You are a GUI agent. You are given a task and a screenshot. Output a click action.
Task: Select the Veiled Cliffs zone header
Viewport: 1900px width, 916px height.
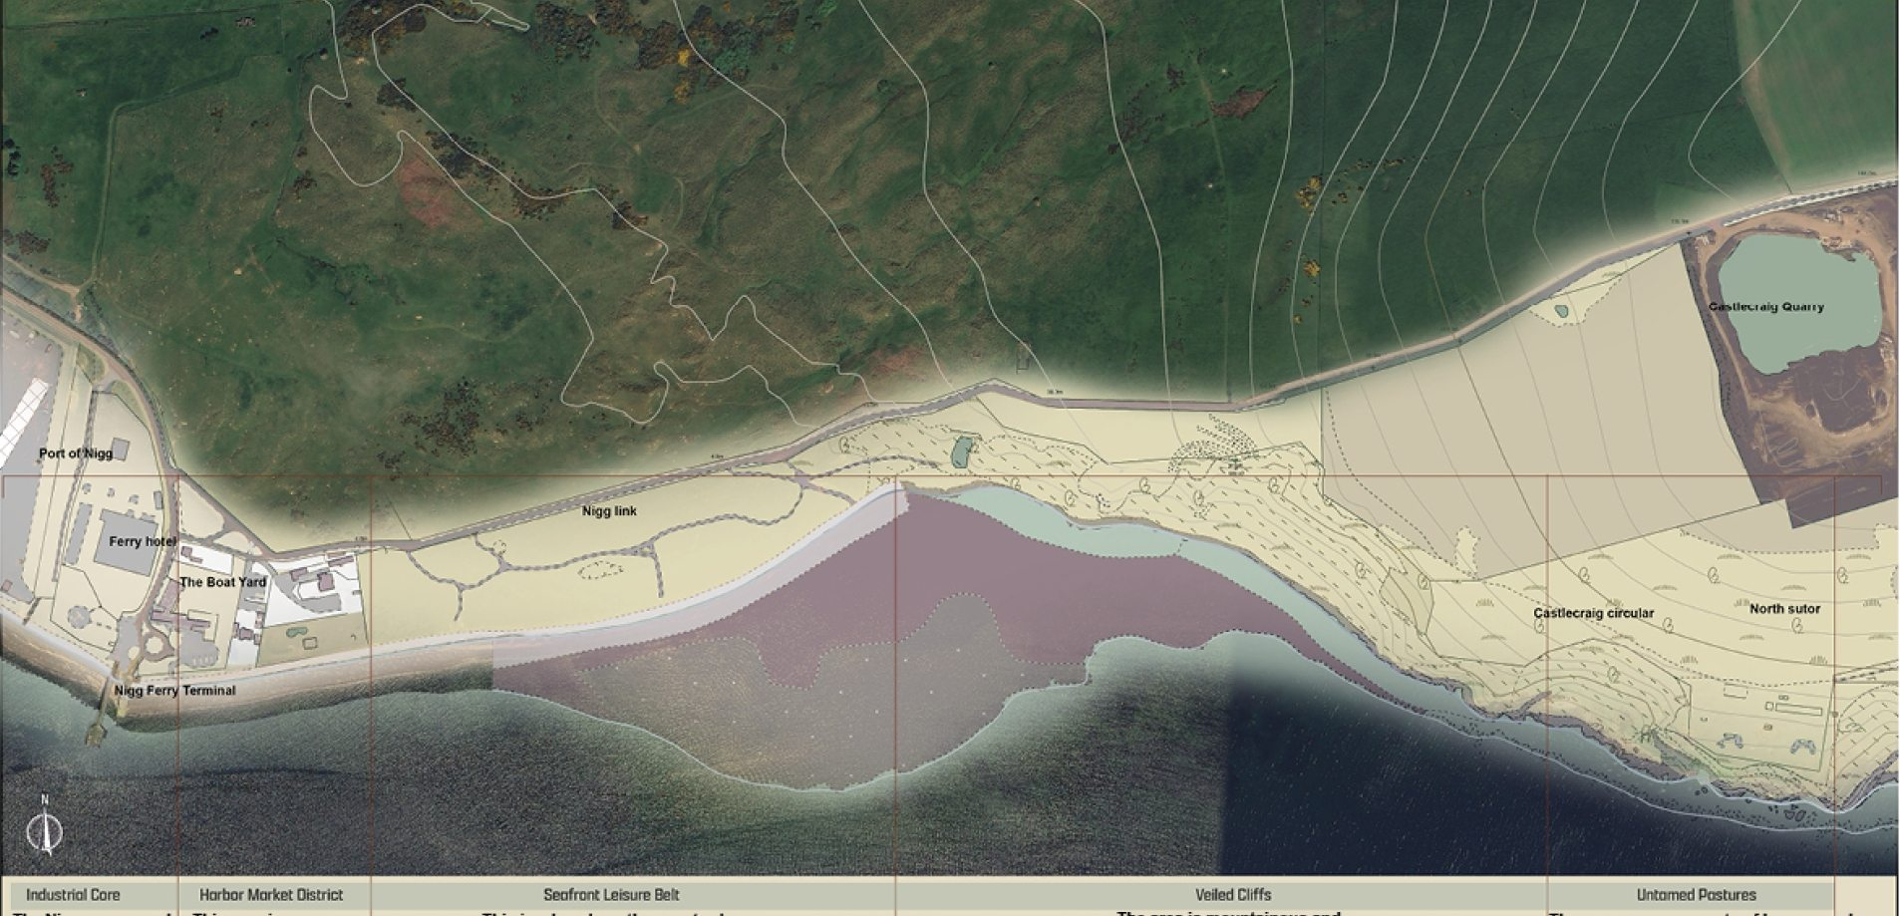coord(1233,895)
